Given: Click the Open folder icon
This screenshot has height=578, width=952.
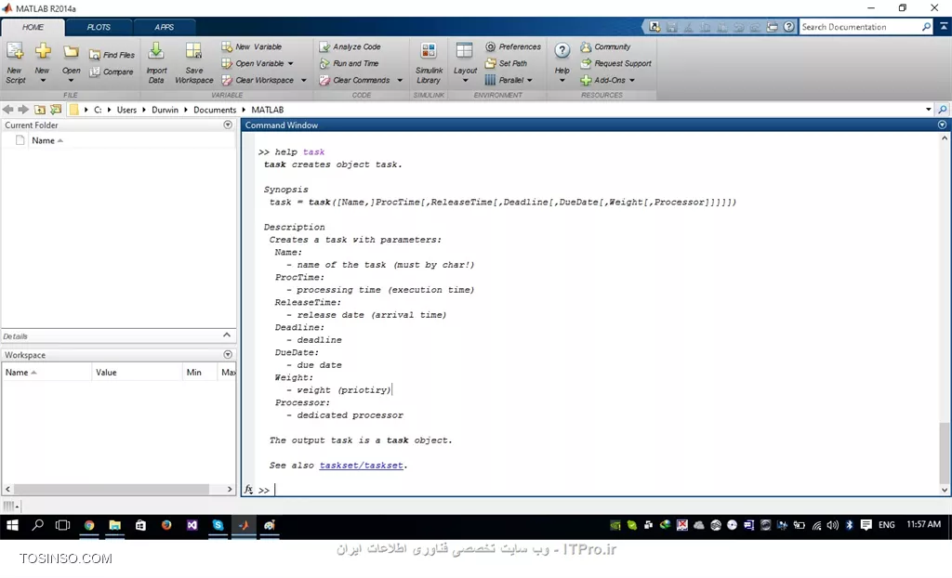Looking at the screenshot, I should (71, 52).
